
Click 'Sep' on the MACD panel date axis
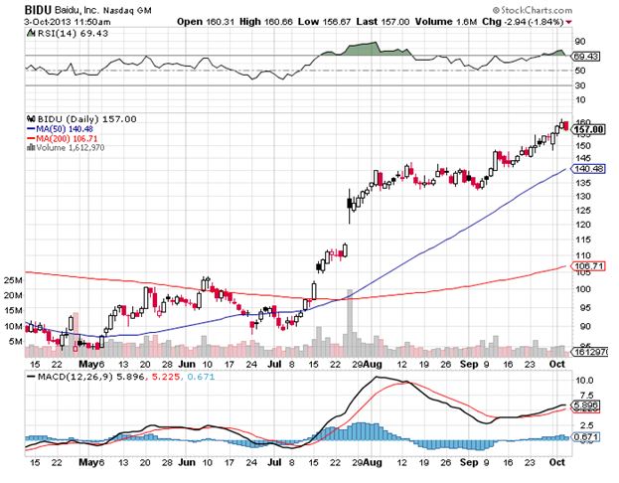pyautogui.click(x=469, y=462)
